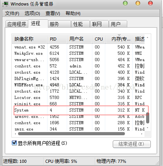
Task: Click PID value 6124
Action: [x=54, y=53]
